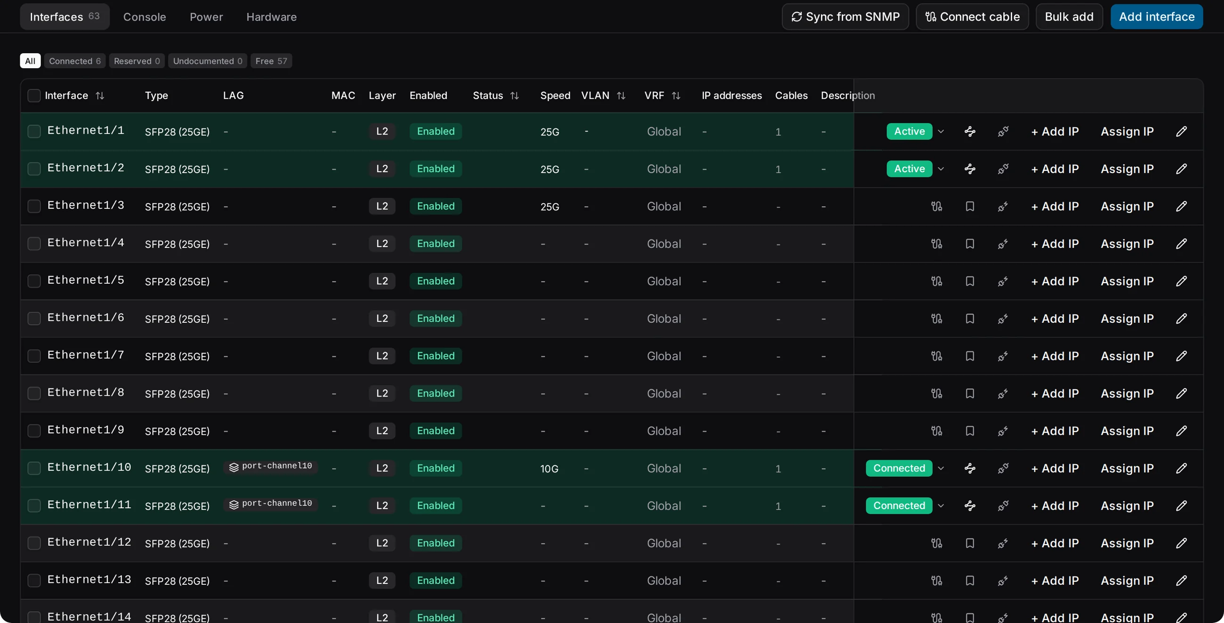Switch to the Power tab
Screen dimensions: 1224x623
coord(206,17)
